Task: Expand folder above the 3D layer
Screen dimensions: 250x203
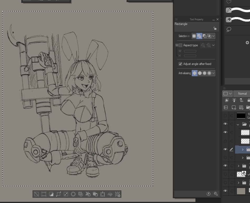Action: click(238, 166)
